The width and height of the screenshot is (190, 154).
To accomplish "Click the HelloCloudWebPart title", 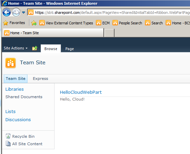I will pyautogui.click(x=81, y=92).
